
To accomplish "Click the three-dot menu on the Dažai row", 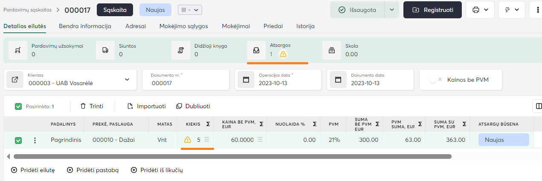I will click(x=35, y=140).
